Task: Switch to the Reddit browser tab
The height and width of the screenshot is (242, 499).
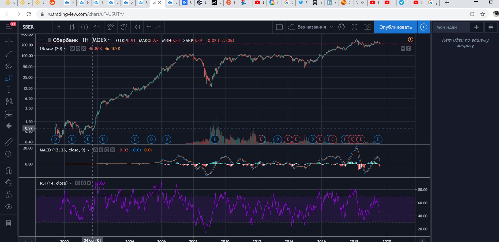Action: pyautogui.click(x=54, y=3)
